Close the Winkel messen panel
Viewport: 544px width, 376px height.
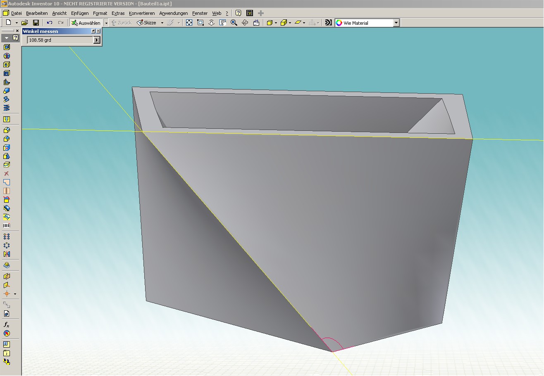click(x=98, y=31)
